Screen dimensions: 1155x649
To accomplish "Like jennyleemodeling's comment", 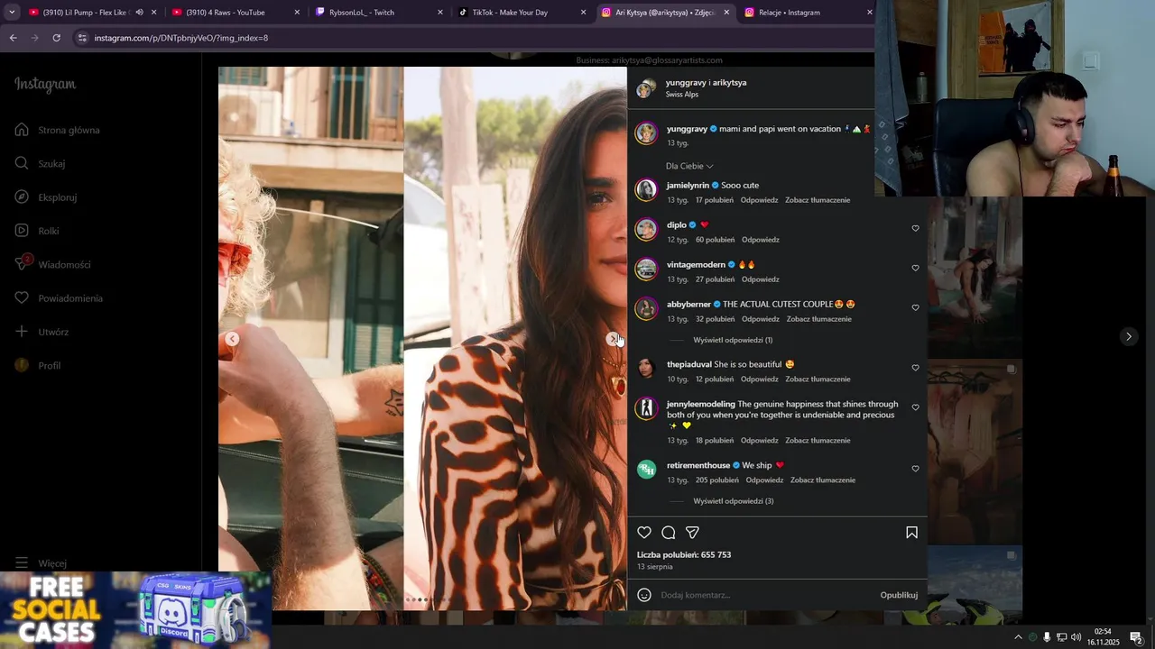I will click(915, 407).
